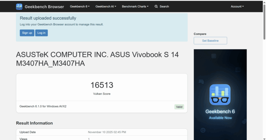Open the Benchmark Charts dropdown

point(135,6)
